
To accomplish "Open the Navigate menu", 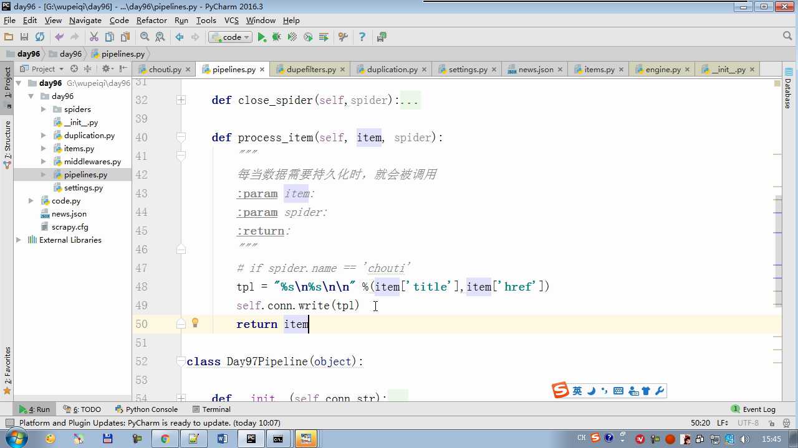I will 85,21.
